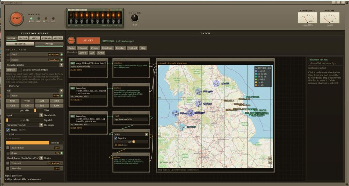The height and width of the screenshot is (186, 349).
Task: Close the WFM demod node
Action: click(x=148, y=130)
